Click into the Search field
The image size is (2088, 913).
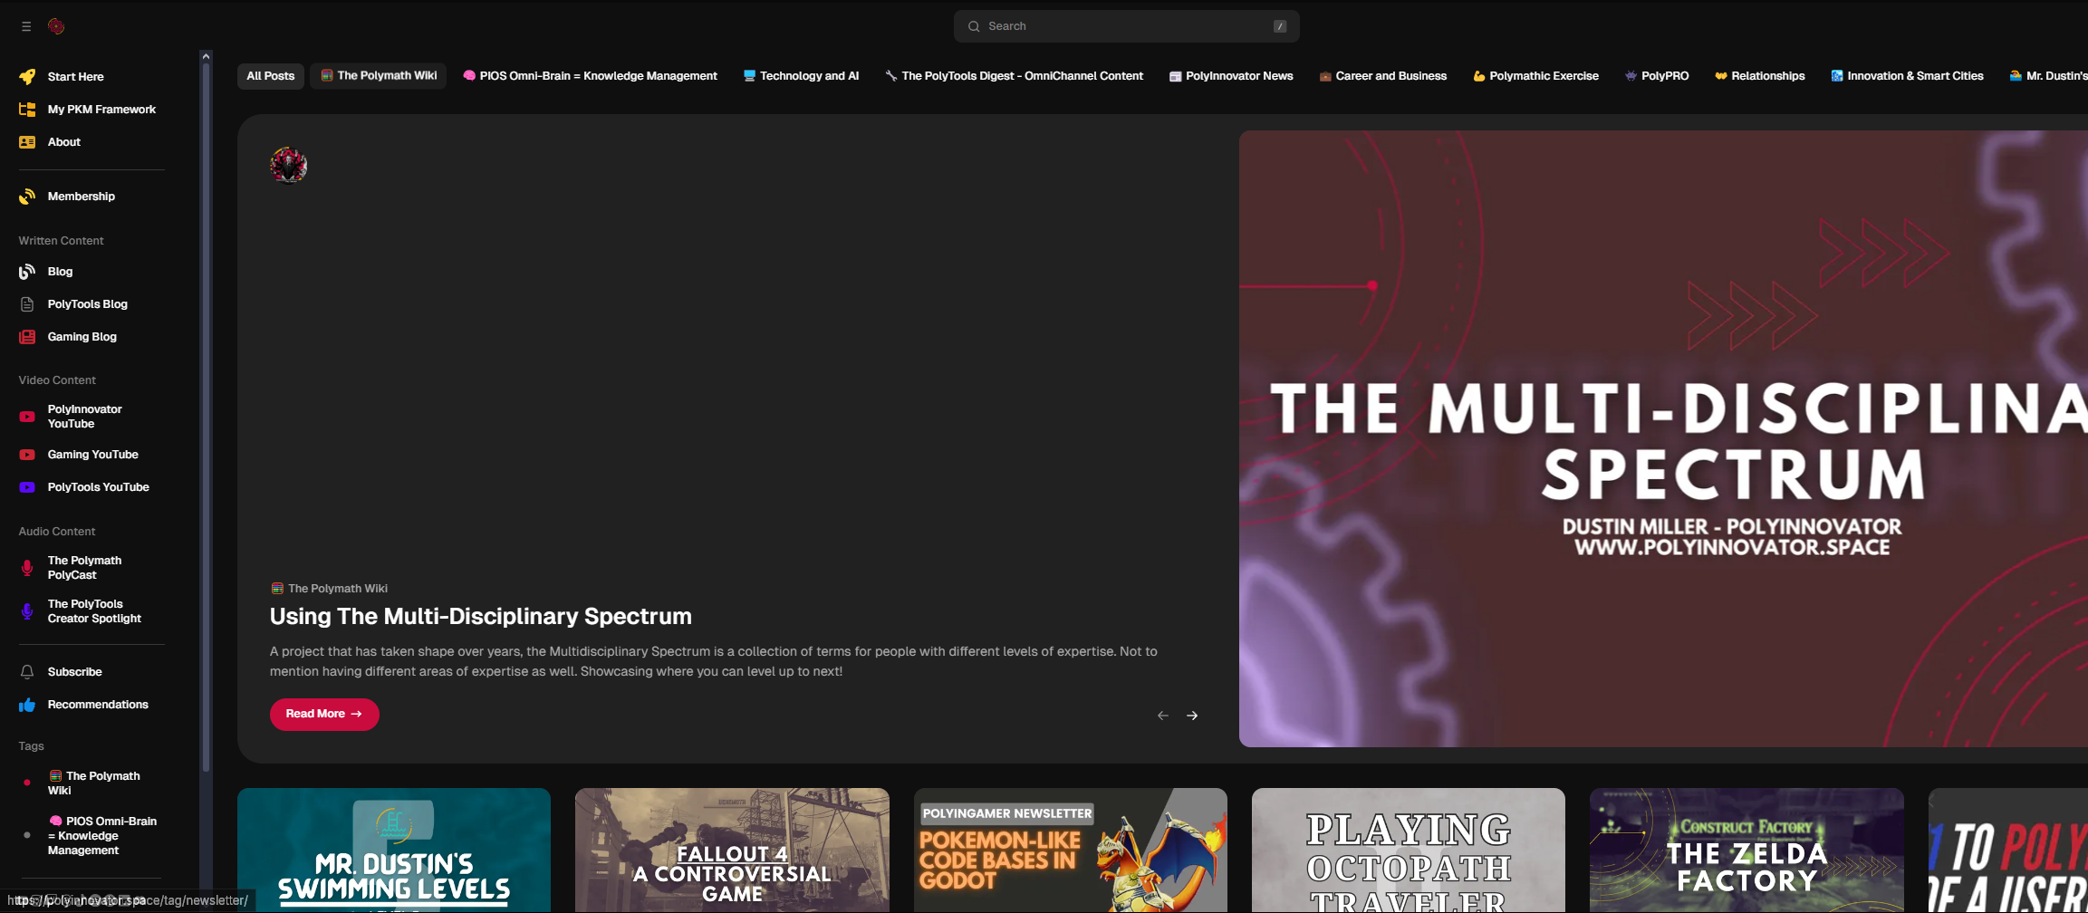click(1126, 26)
